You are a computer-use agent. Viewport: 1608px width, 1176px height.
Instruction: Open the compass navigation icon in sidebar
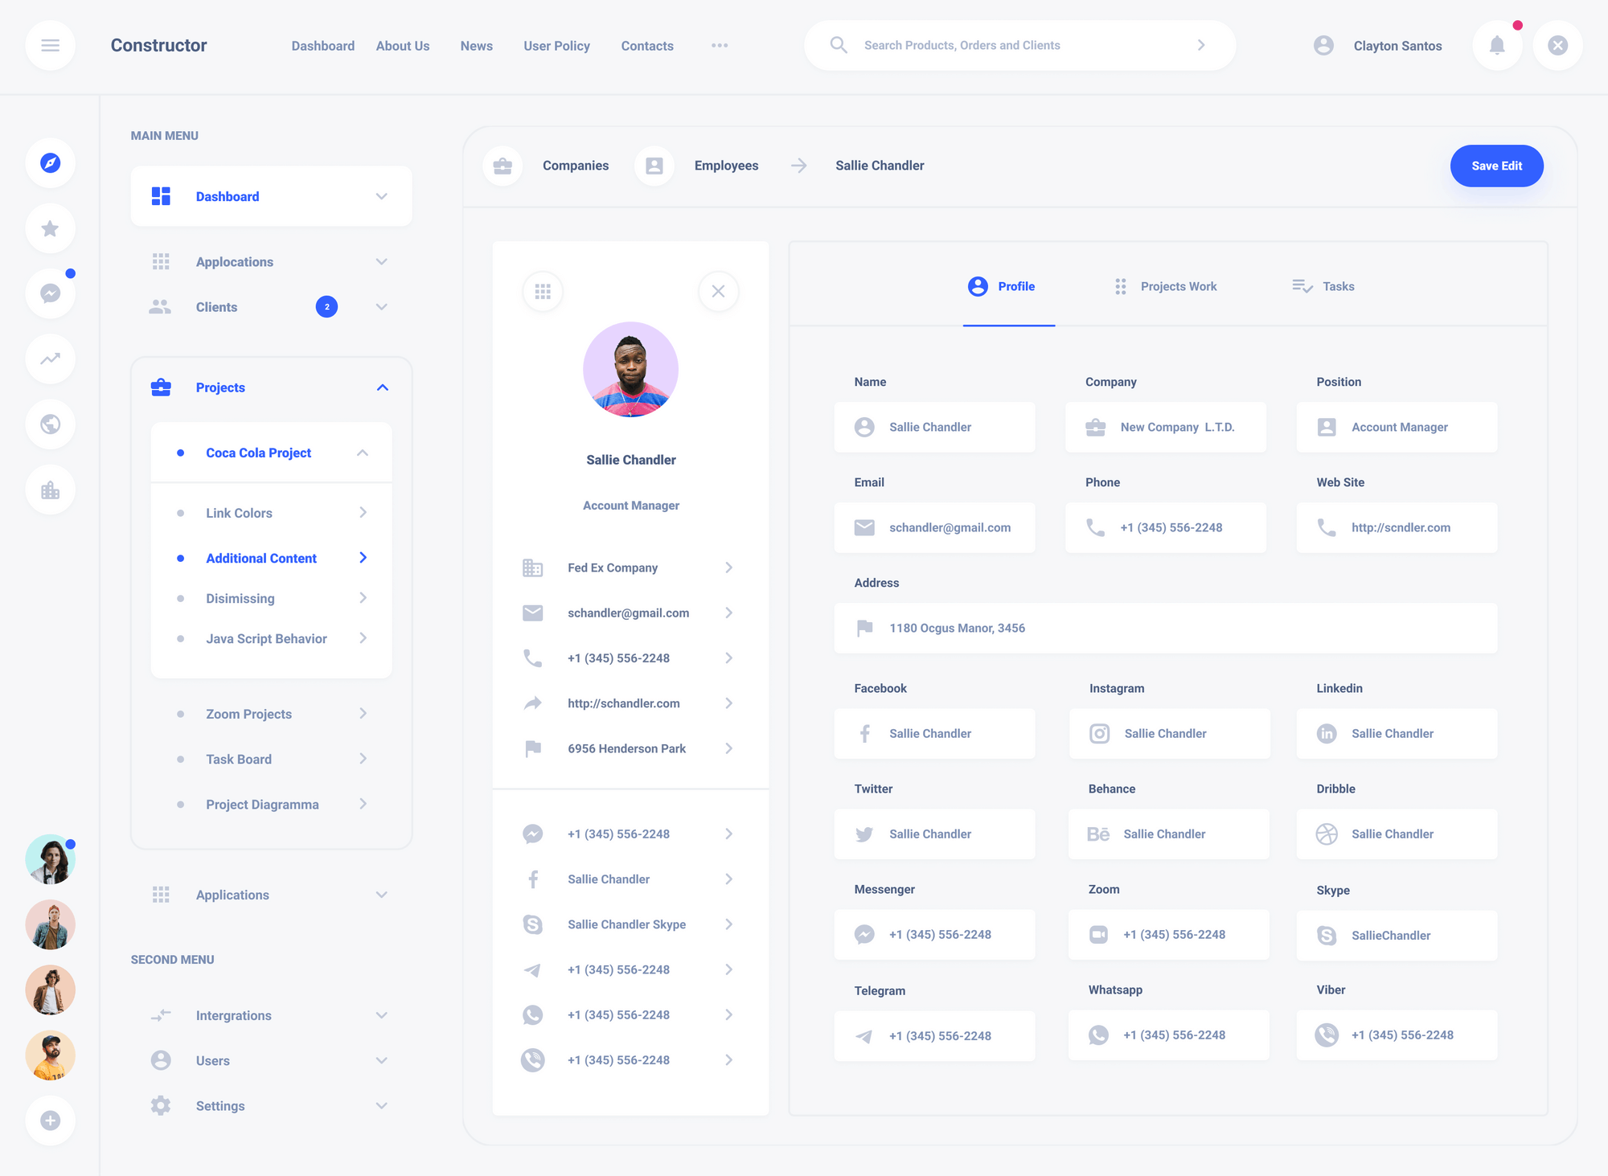[50, 163]
